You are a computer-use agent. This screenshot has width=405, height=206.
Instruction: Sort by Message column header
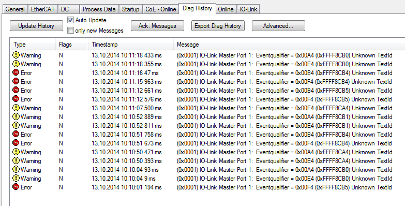(x=289, y=45)
